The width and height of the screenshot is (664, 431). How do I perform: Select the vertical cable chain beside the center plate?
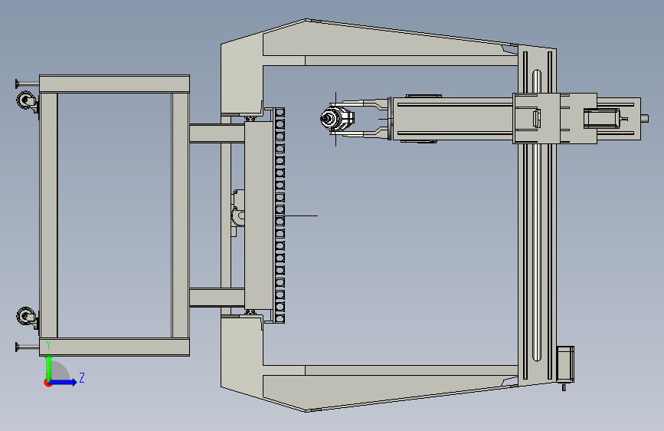(x=280, y=215)
